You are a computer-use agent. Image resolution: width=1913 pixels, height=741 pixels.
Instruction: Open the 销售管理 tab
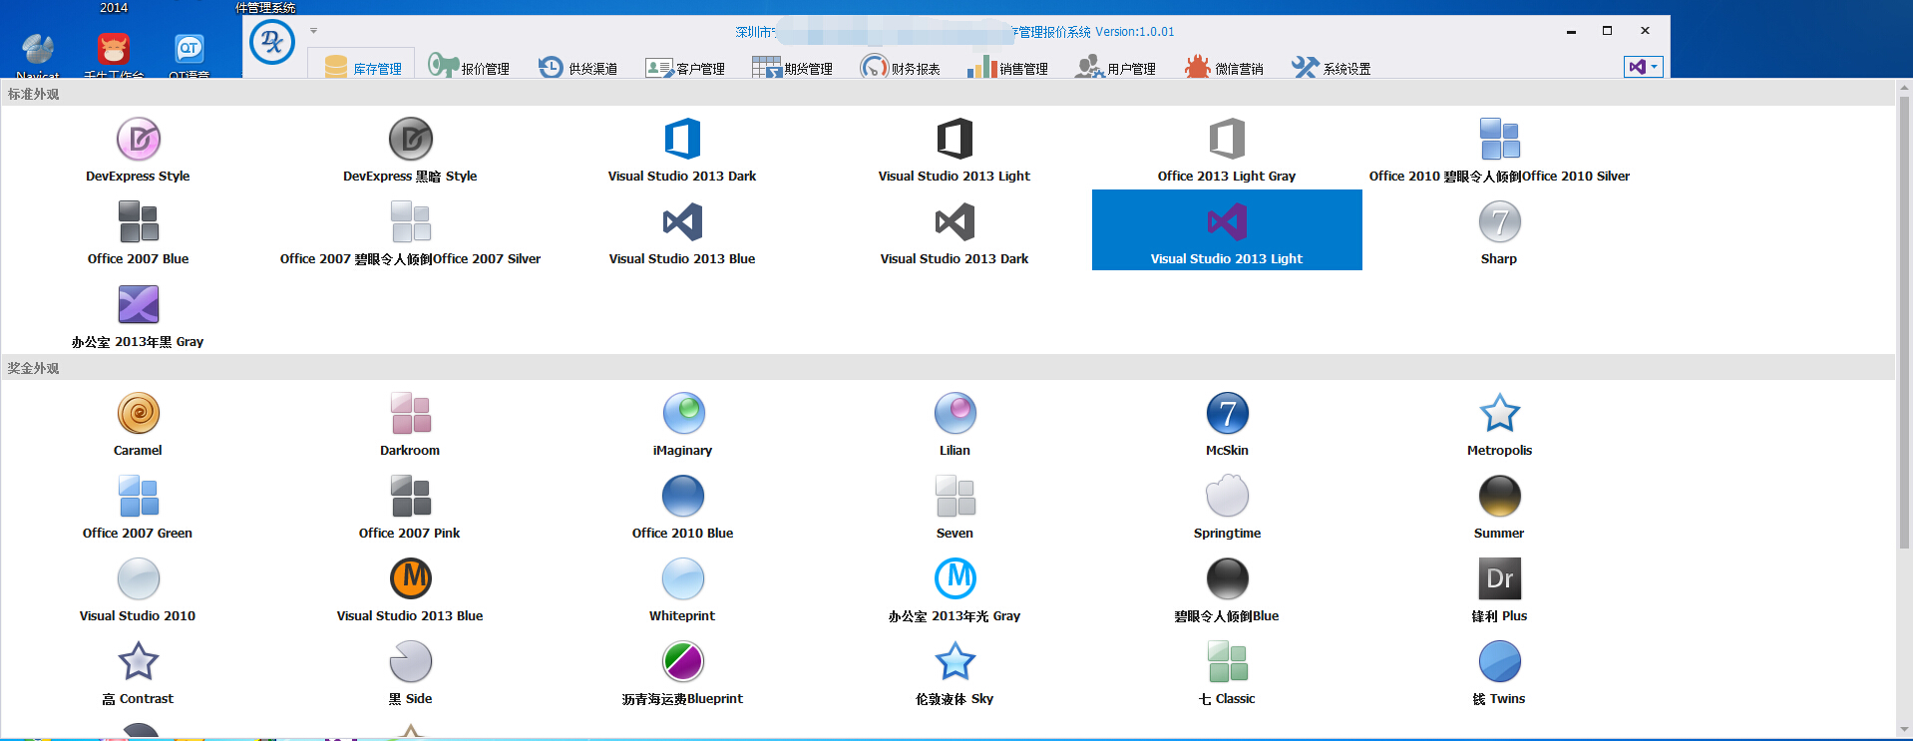point(1008,68)
